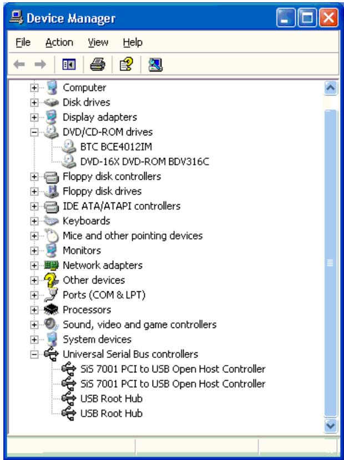344x460 pixels.
Task: Click the Floppy disk drives label
Action: click(102, 191)
